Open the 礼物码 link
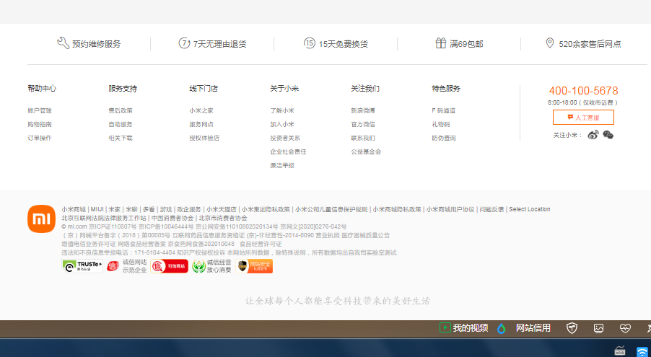 441,124
